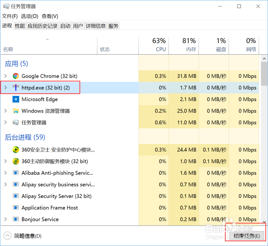The width and height of the screenshot is (268, 246).
Task: Switch to the 启动 tab
Action: click(65, 26)
